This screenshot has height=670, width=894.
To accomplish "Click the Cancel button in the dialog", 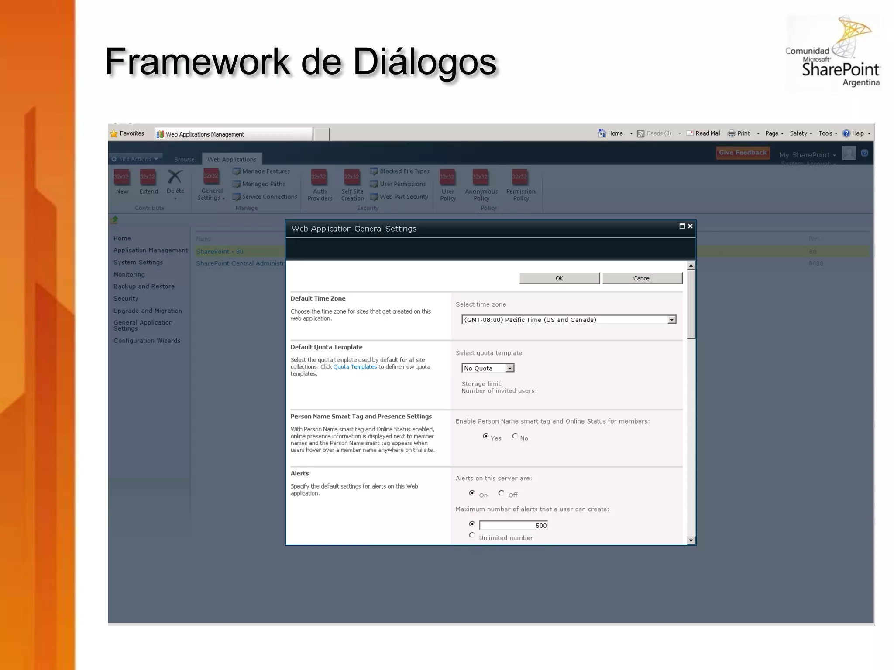I will pos(642,278).
